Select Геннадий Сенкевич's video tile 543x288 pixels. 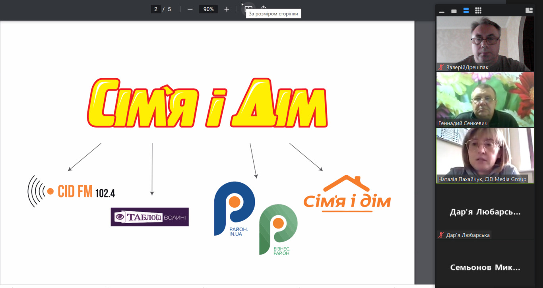(485, 100)
